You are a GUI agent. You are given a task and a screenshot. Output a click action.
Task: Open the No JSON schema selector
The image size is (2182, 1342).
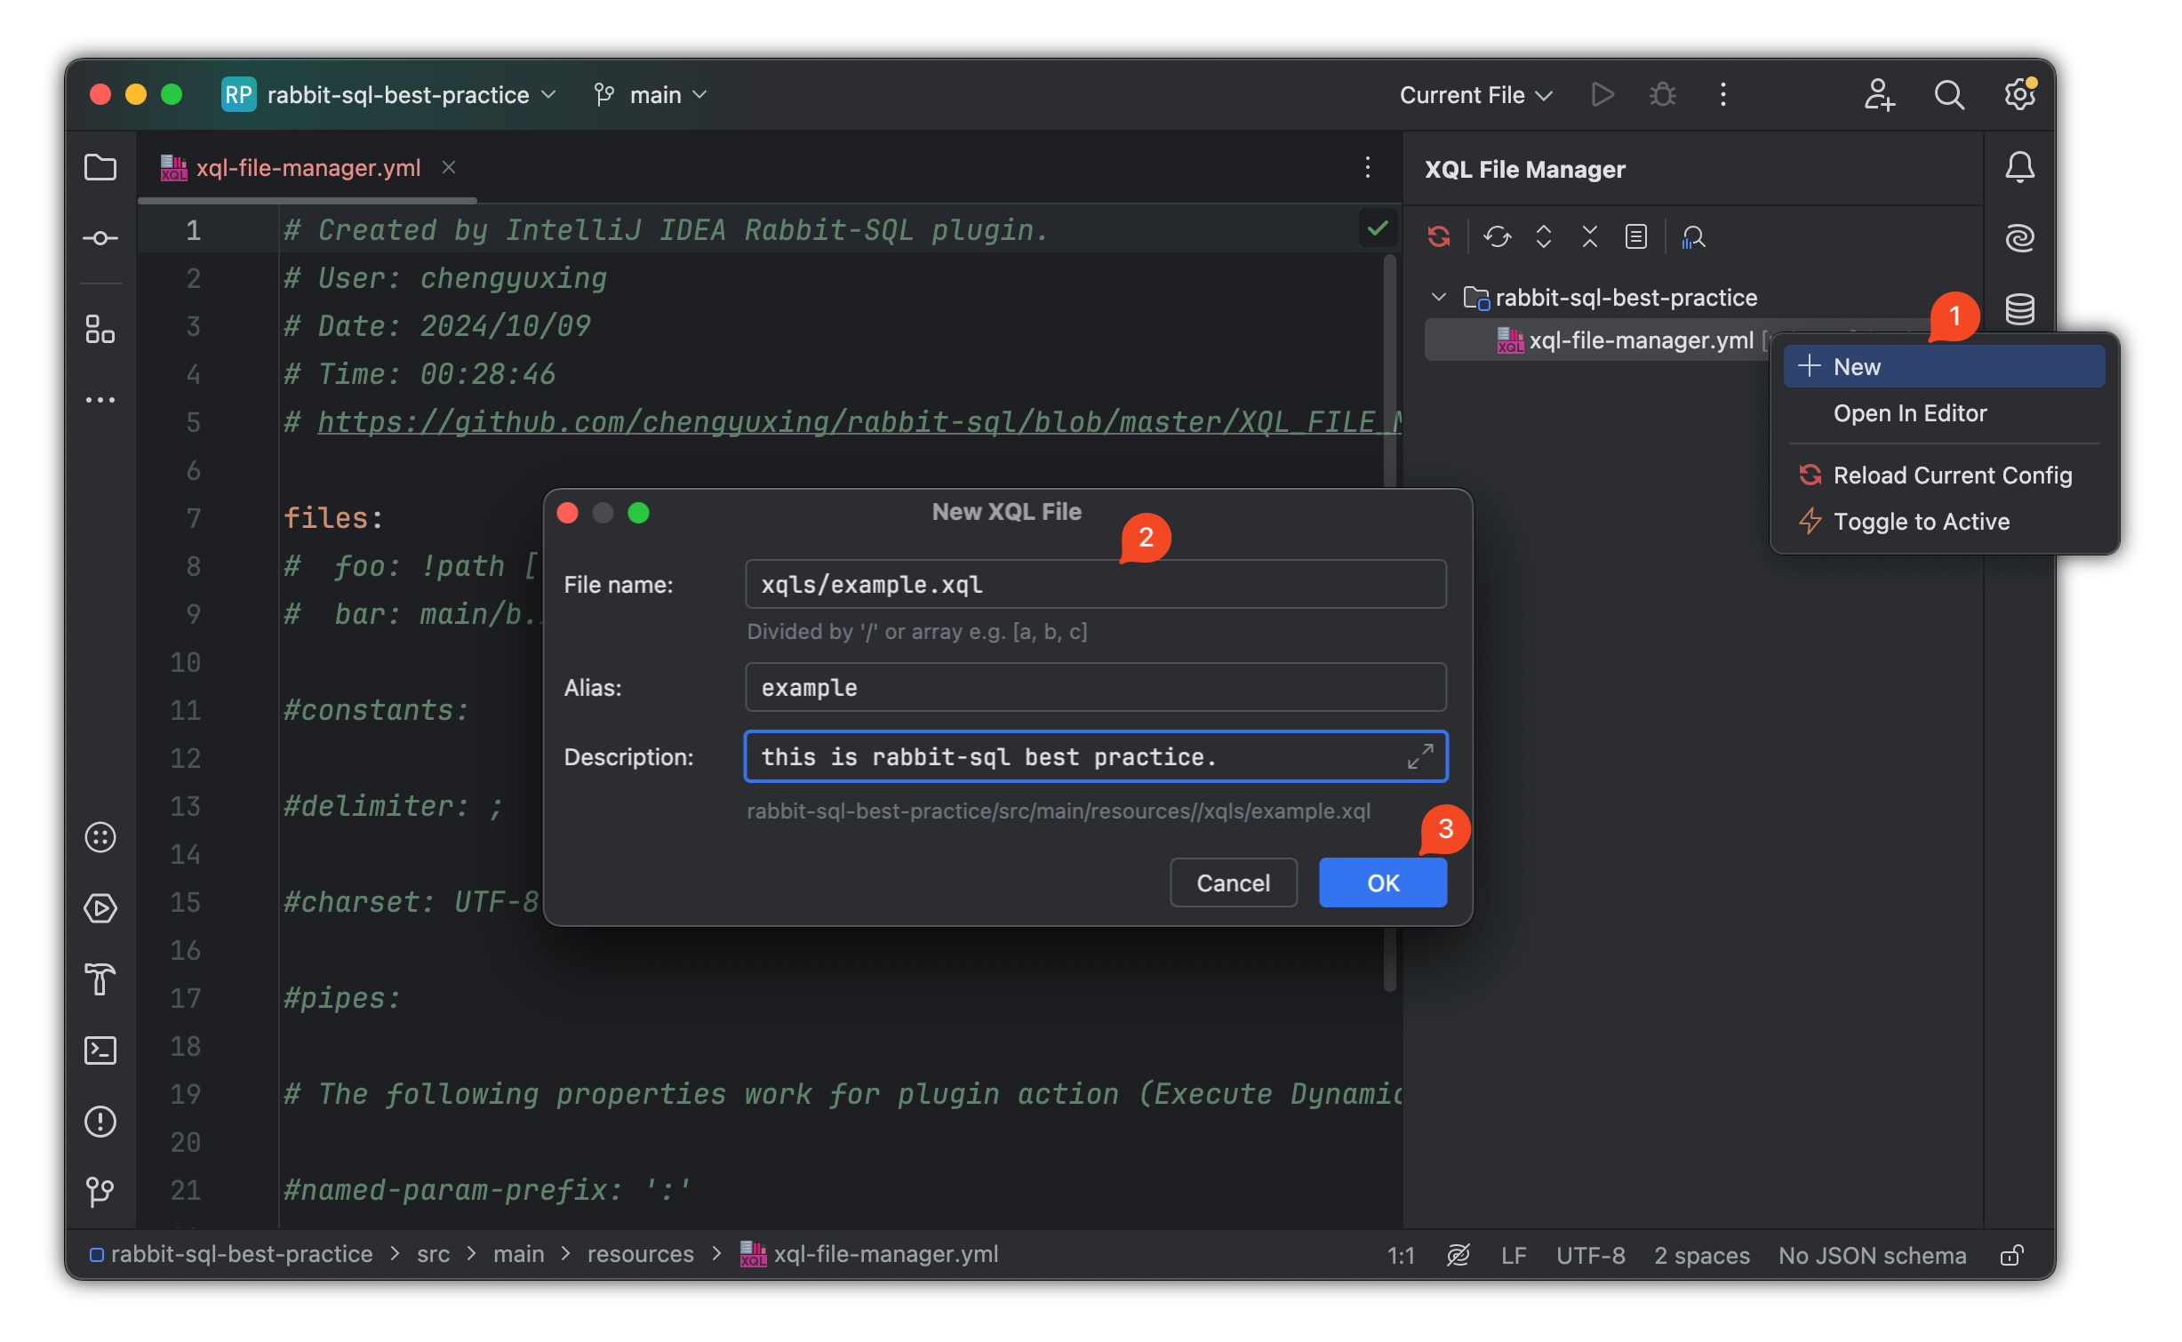point(1872,1255)
